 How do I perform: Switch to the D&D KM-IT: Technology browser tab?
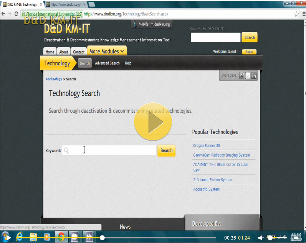click(22, 4)
